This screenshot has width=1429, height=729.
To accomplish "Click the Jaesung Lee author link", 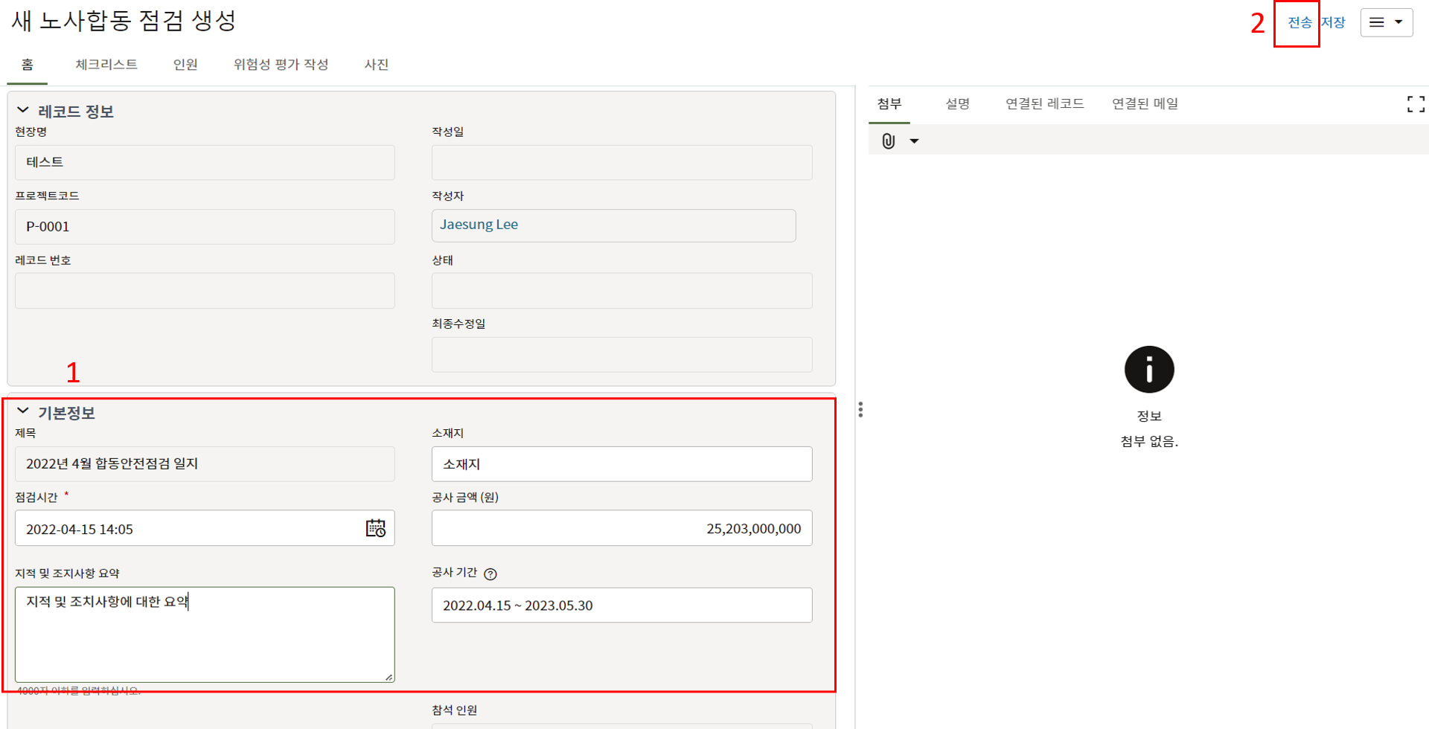I will click(479, 225).
